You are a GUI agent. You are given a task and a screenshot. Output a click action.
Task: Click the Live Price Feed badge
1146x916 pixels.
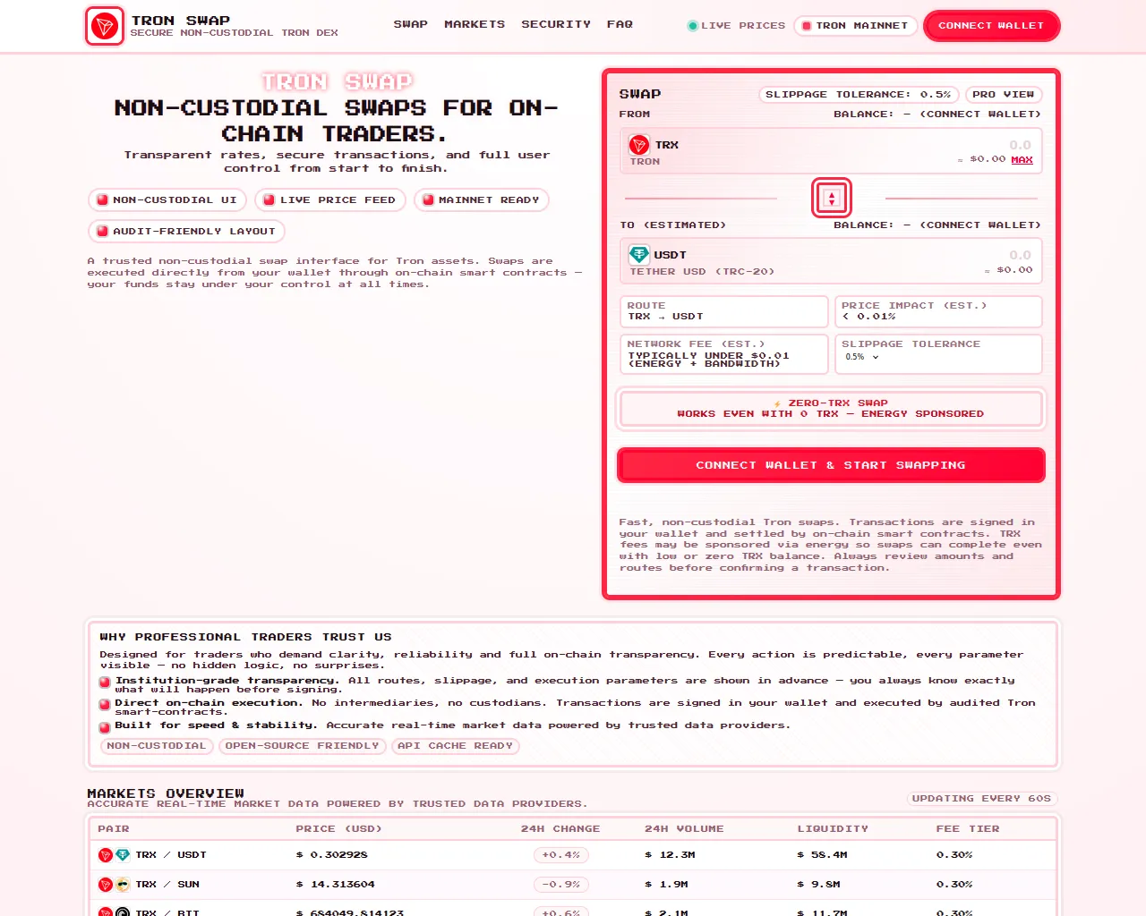point(330,200)
